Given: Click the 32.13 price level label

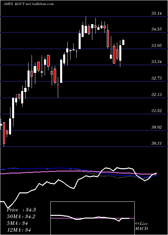Looking at the screenshot, I should (157, 95).
